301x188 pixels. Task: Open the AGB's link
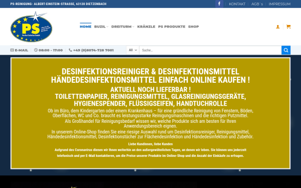[257, 4]
